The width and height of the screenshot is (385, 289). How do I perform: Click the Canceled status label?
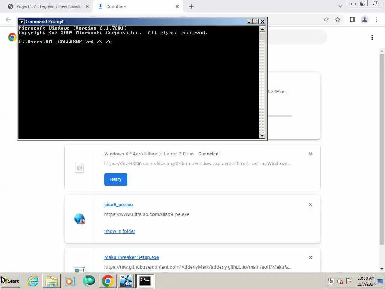(208, 154)
